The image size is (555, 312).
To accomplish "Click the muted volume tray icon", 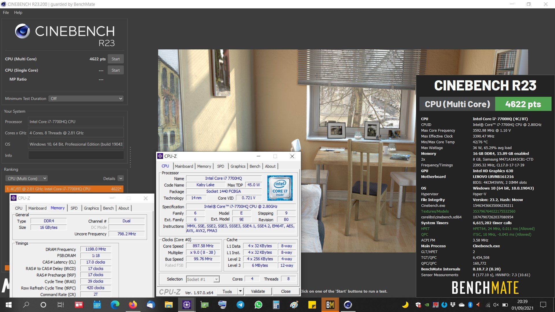I will [496, 305].
